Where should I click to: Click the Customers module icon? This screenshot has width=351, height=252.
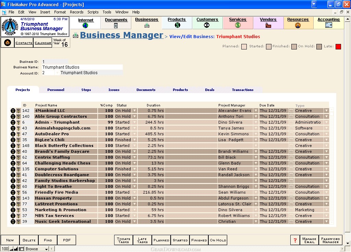click(207, 25)
